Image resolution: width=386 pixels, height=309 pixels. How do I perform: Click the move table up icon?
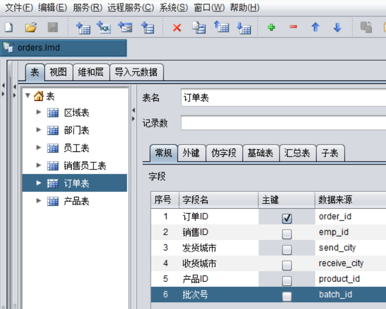221,27
